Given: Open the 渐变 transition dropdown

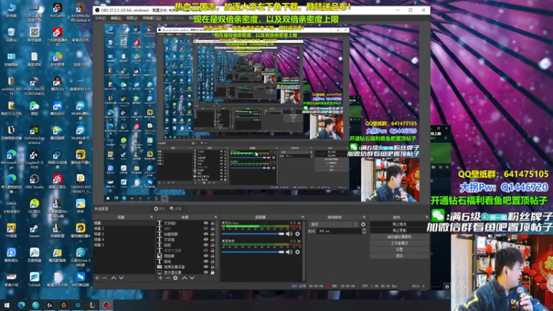Looking at the screenshot, I should coord(334,224).
